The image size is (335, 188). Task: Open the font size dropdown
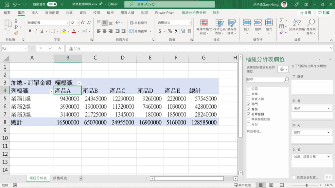tap(78, 23)
